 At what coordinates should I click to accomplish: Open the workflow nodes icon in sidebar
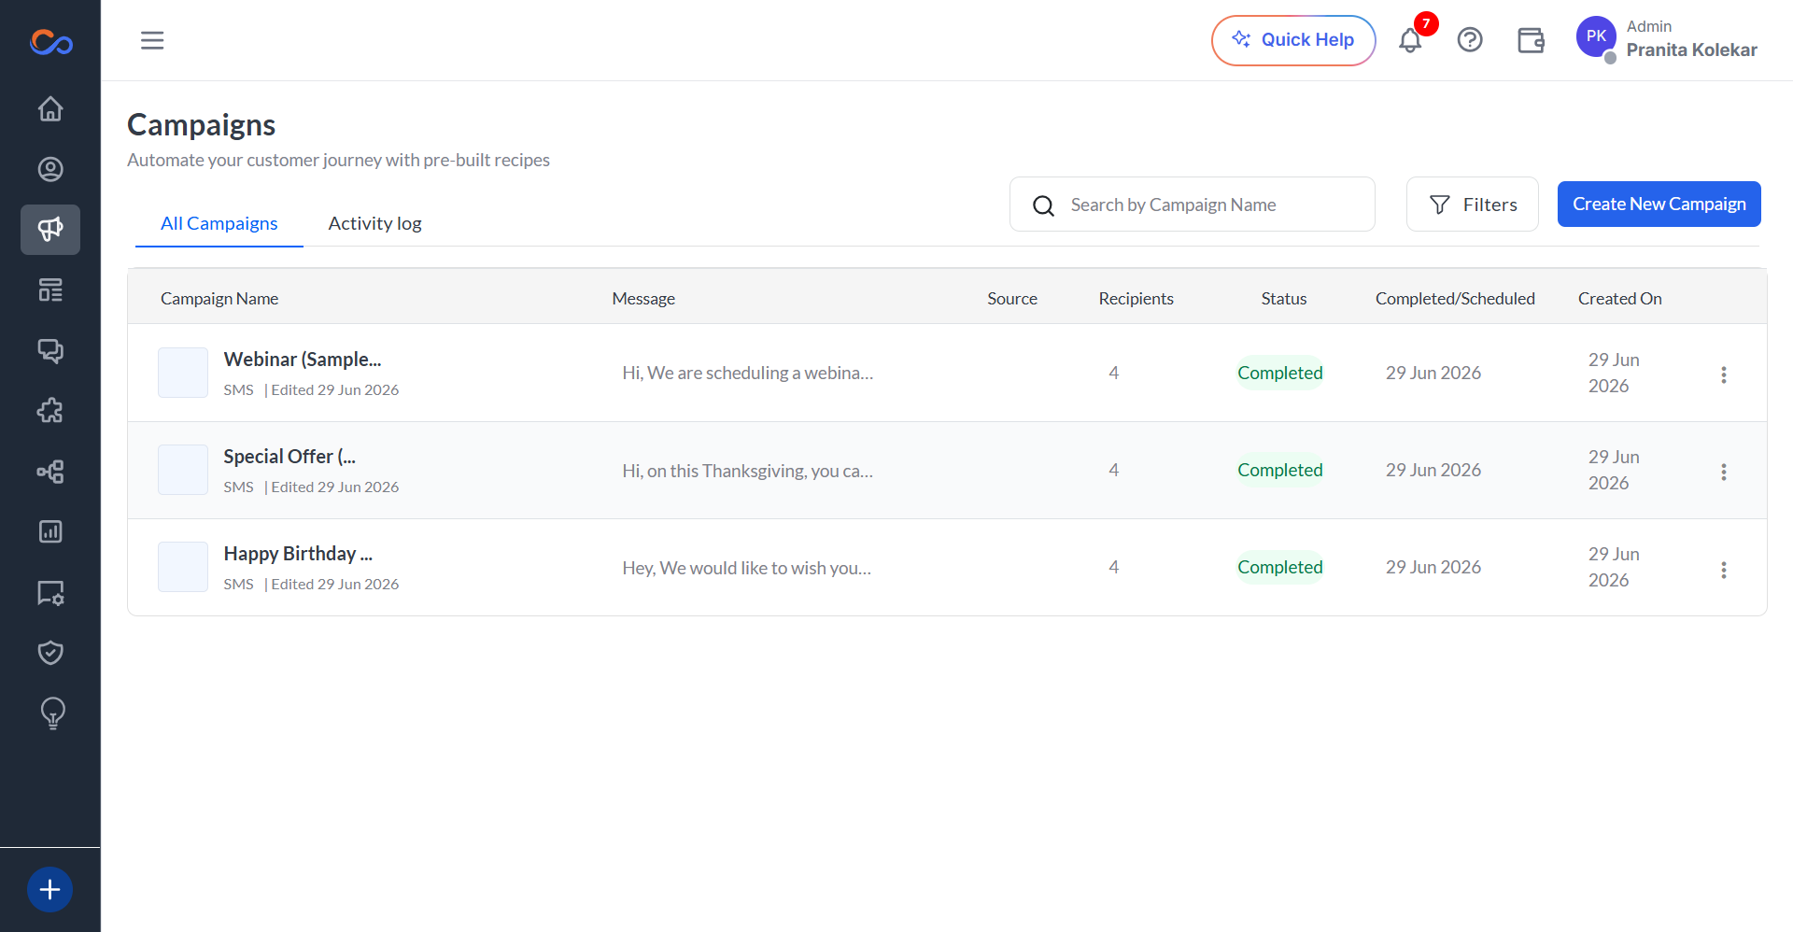(x=50, y=472)
